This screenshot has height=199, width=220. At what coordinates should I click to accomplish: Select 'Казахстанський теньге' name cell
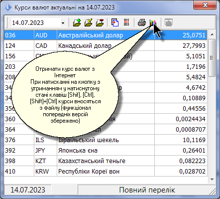106,161
